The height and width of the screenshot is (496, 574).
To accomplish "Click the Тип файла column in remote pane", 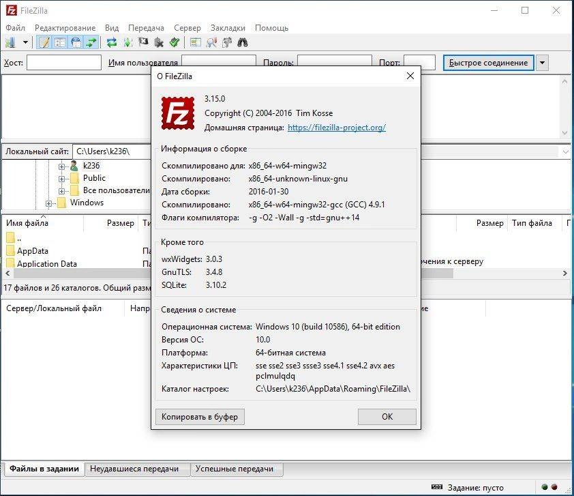I will [x=532, y=223].
